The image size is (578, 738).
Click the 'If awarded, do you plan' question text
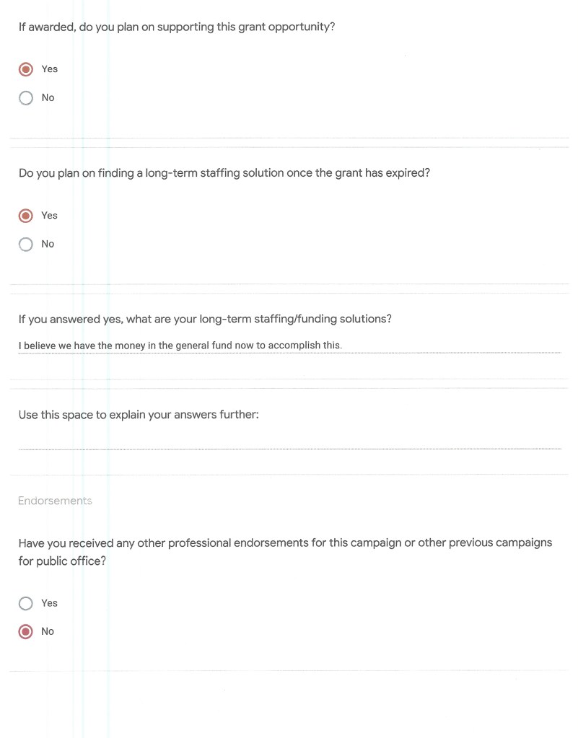point(176,27)
